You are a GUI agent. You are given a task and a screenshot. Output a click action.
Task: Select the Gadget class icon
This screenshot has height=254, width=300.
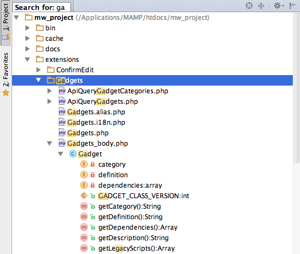pos(73,154)
